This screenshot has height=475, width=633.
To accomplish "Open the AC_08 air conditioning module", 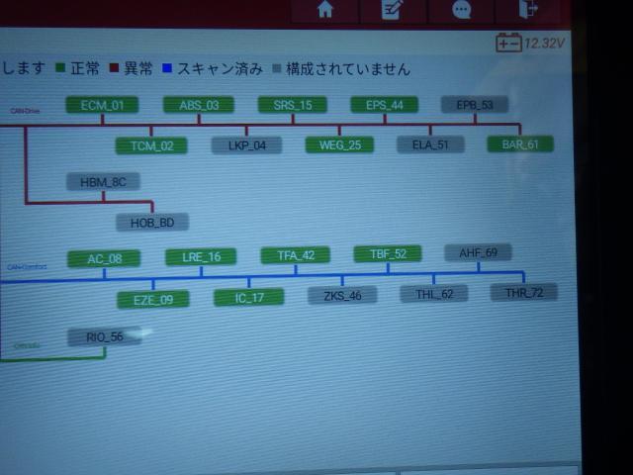I will pos(104,259).
